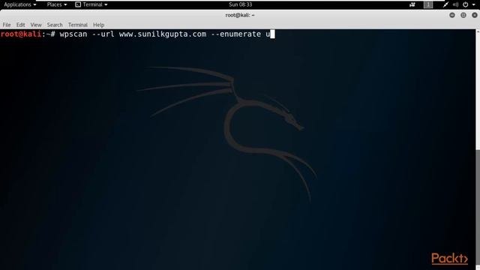
Task: Click the root@kali window title
Action: 240,15
